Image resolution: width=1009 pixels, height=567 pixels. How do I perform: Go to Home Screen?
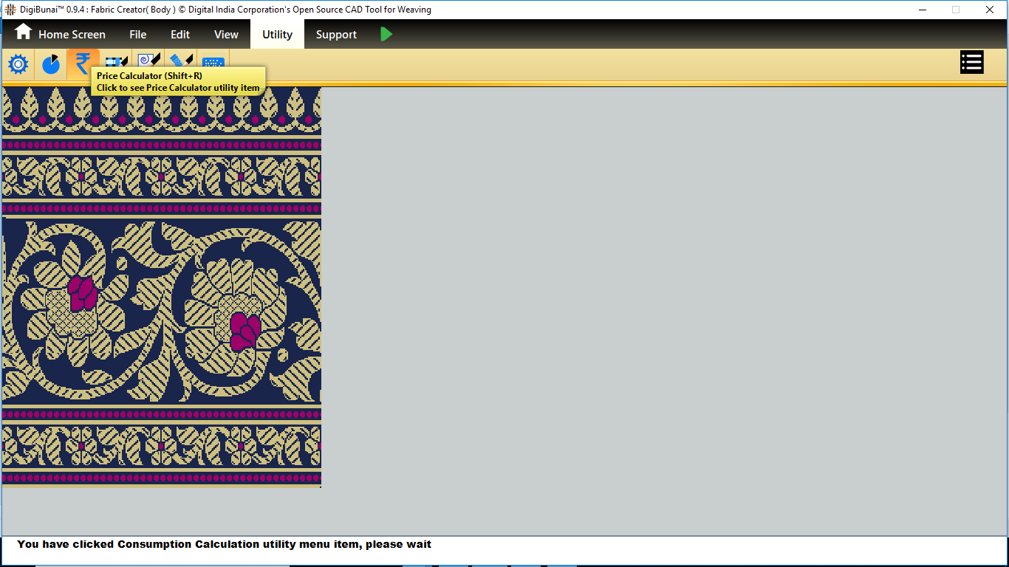tap(72, 35)
